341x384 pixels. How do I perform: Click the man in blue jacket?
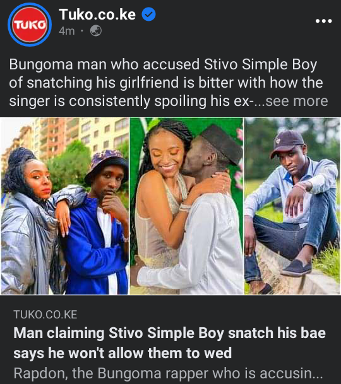97,223
